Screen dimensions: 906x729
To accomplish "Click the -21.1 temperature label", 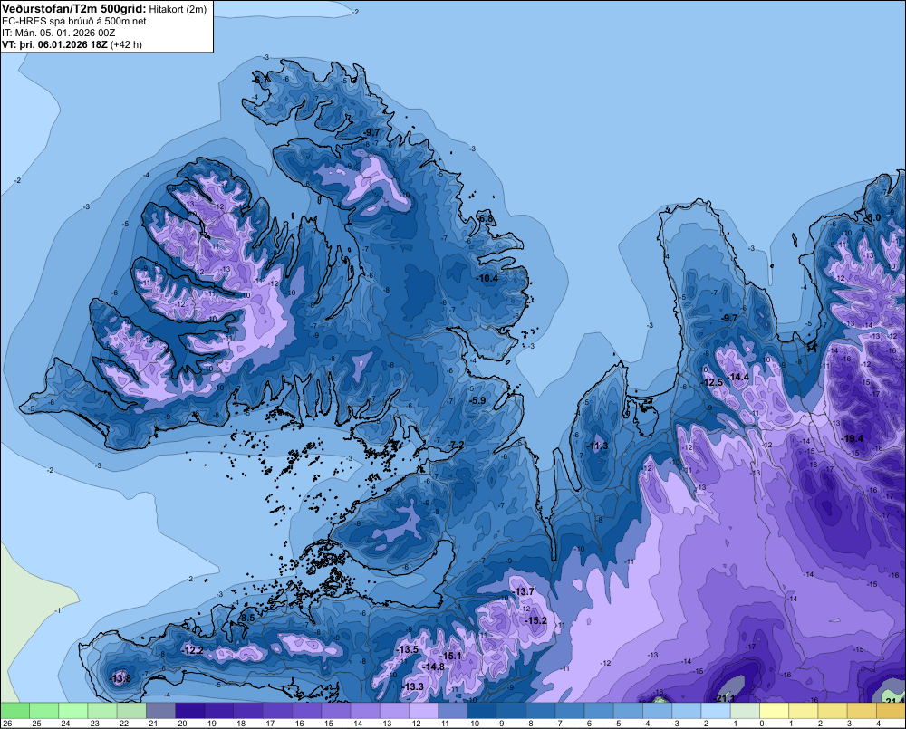I will click(724, 698).
